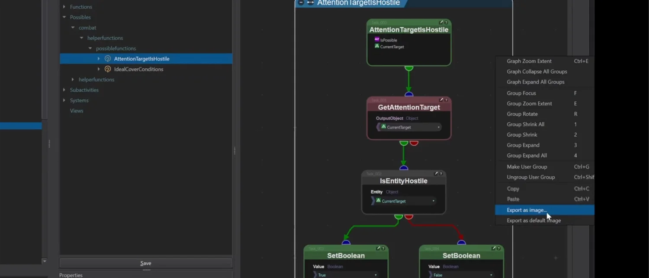Click the help question mark on IsEntityHostile node

click(x=441, y=174)
